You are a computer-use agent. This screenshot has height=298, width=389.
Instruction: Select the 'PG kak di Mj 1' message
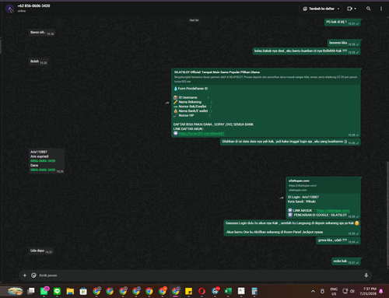point(342,23)
